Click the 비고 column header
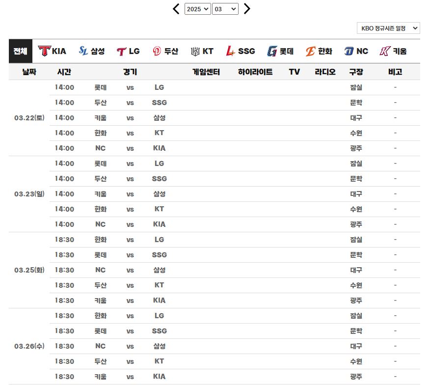This screenshot has width=431, height=386. [395, 72]
